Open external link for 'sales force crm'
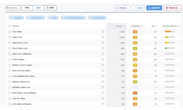Screen dimensions: 183x110 tap(103, 43)
